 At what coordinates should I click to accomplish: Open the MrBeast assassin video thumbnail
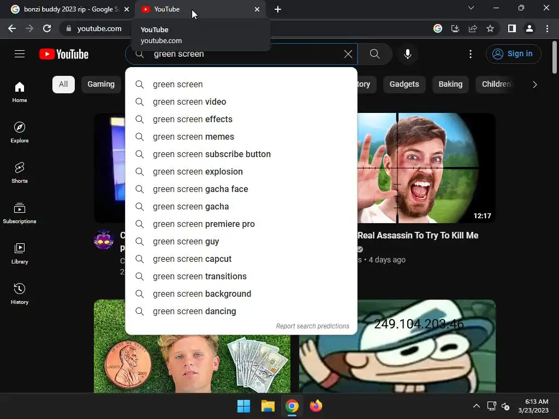coord(426,168)
